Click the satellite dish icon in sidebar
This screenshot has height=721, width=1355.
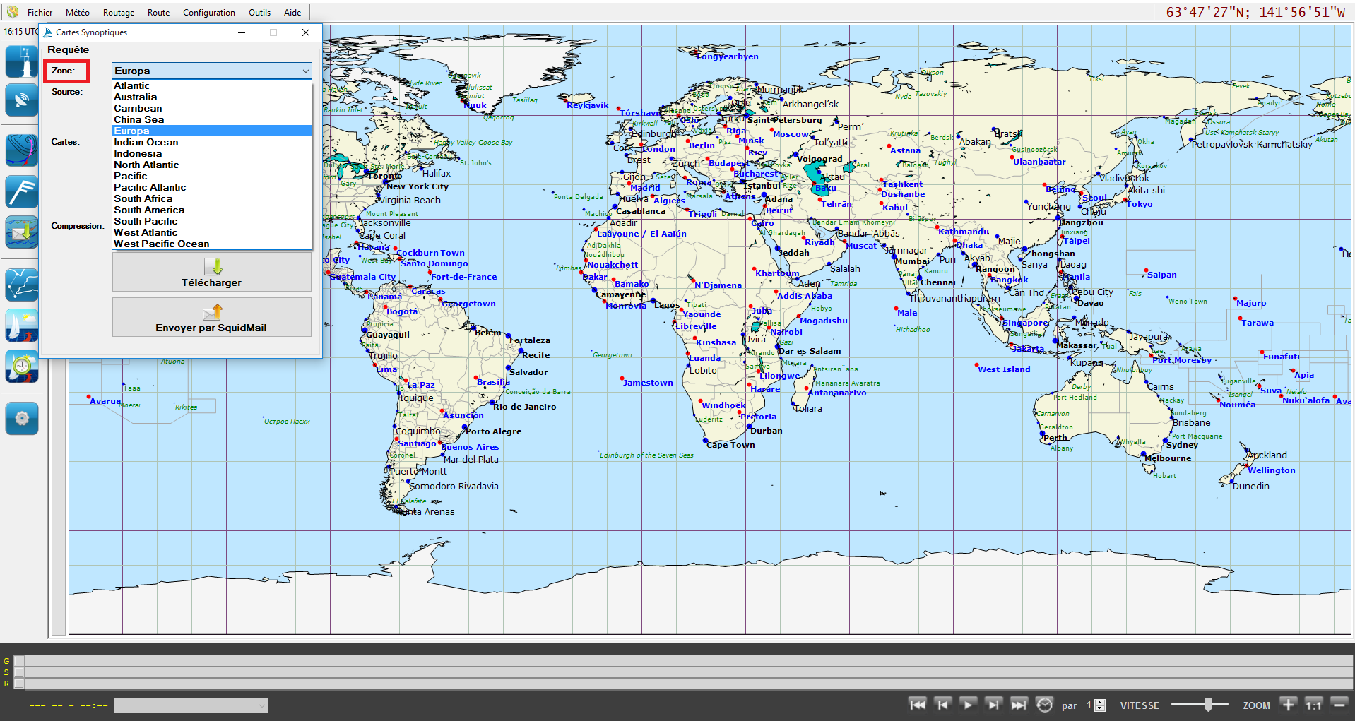(x=22, y=100)
